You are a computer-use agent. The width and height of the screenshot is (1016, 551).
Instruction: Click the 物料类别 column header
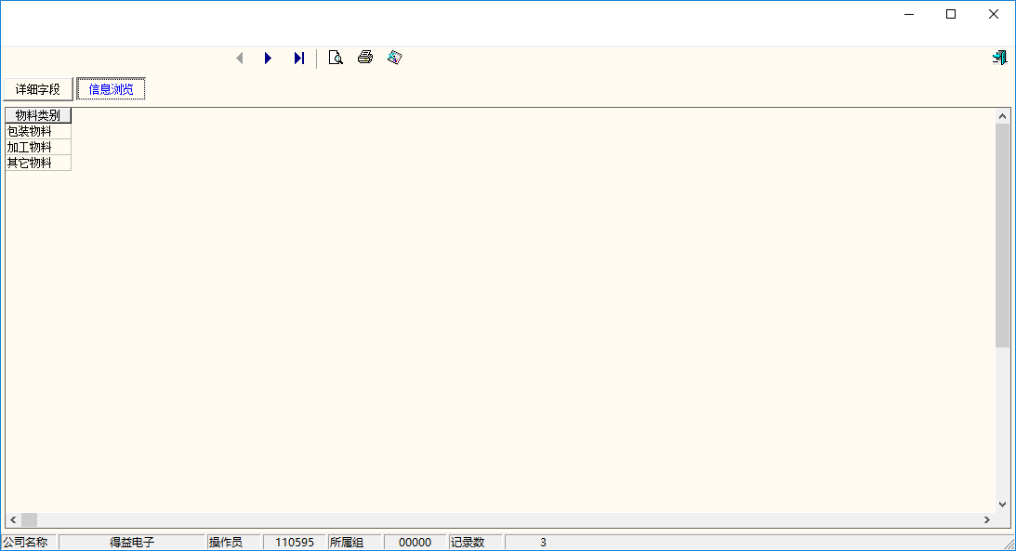point(38,115)
